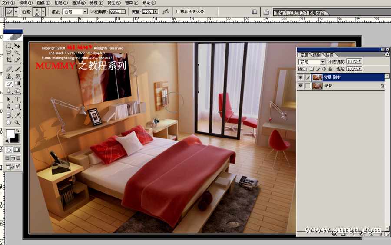The image size is (391, 245).
Task: Open layers panel flyout menu arrow
Action: 387,54
